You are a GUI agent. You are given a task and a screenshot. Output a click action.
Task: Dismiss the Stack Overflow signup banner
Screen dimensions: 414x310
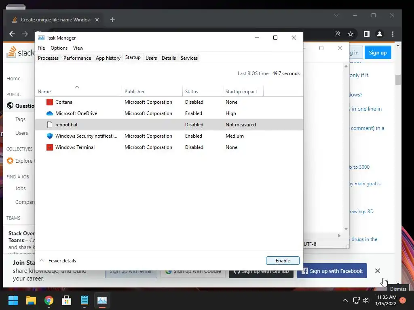tap(378, 271)
